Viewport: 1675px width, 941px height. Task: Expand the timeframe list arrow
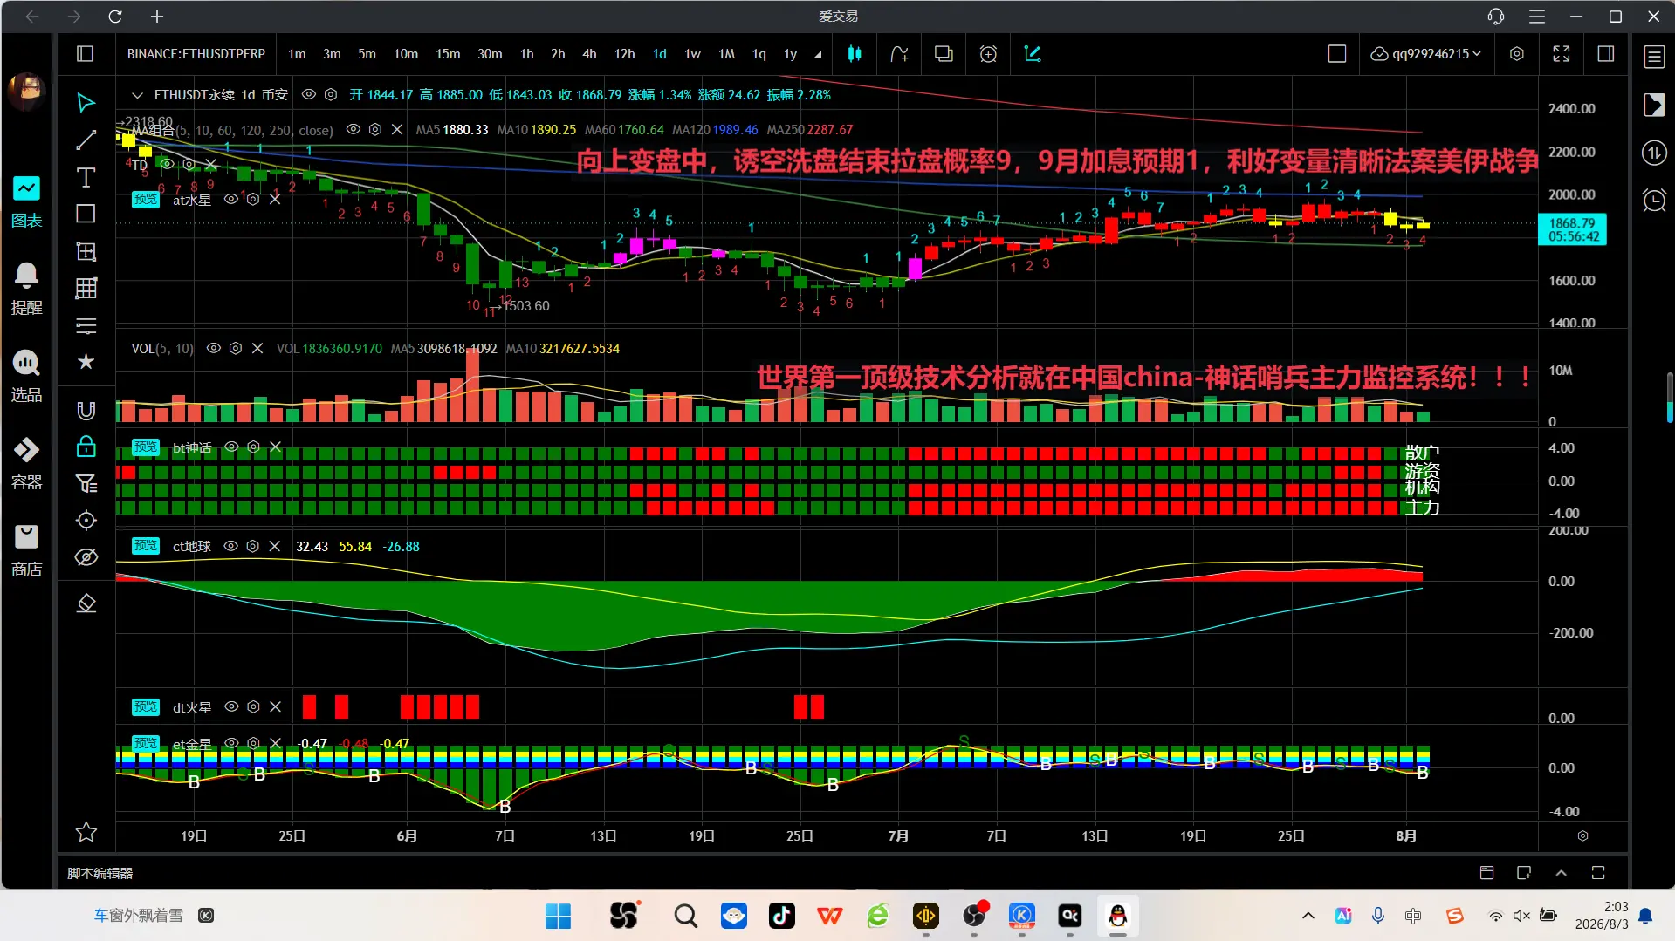coord(818,54)
